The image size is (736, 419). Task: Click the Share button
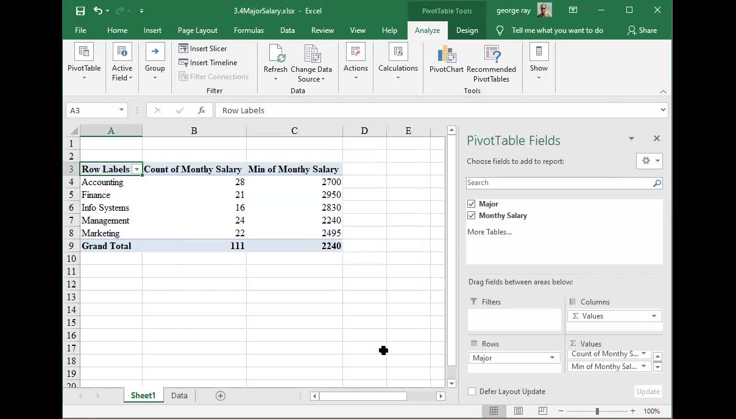coord(642,30)
